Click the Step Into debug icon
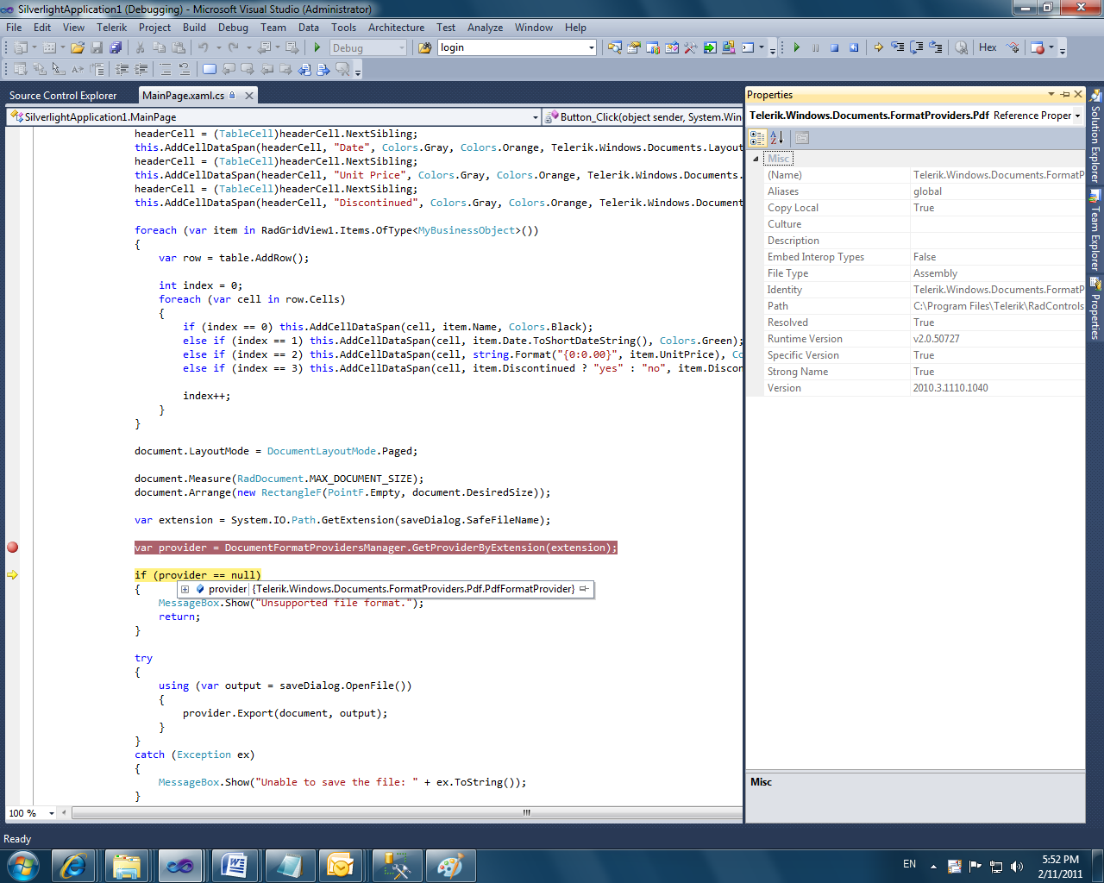The height and width of the screenshot is (883, 1104). (x=898, y=48)
